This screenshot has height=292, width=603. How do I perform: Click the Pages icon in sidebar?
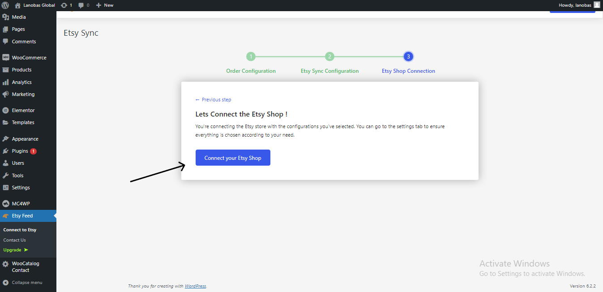click(6, 29)
